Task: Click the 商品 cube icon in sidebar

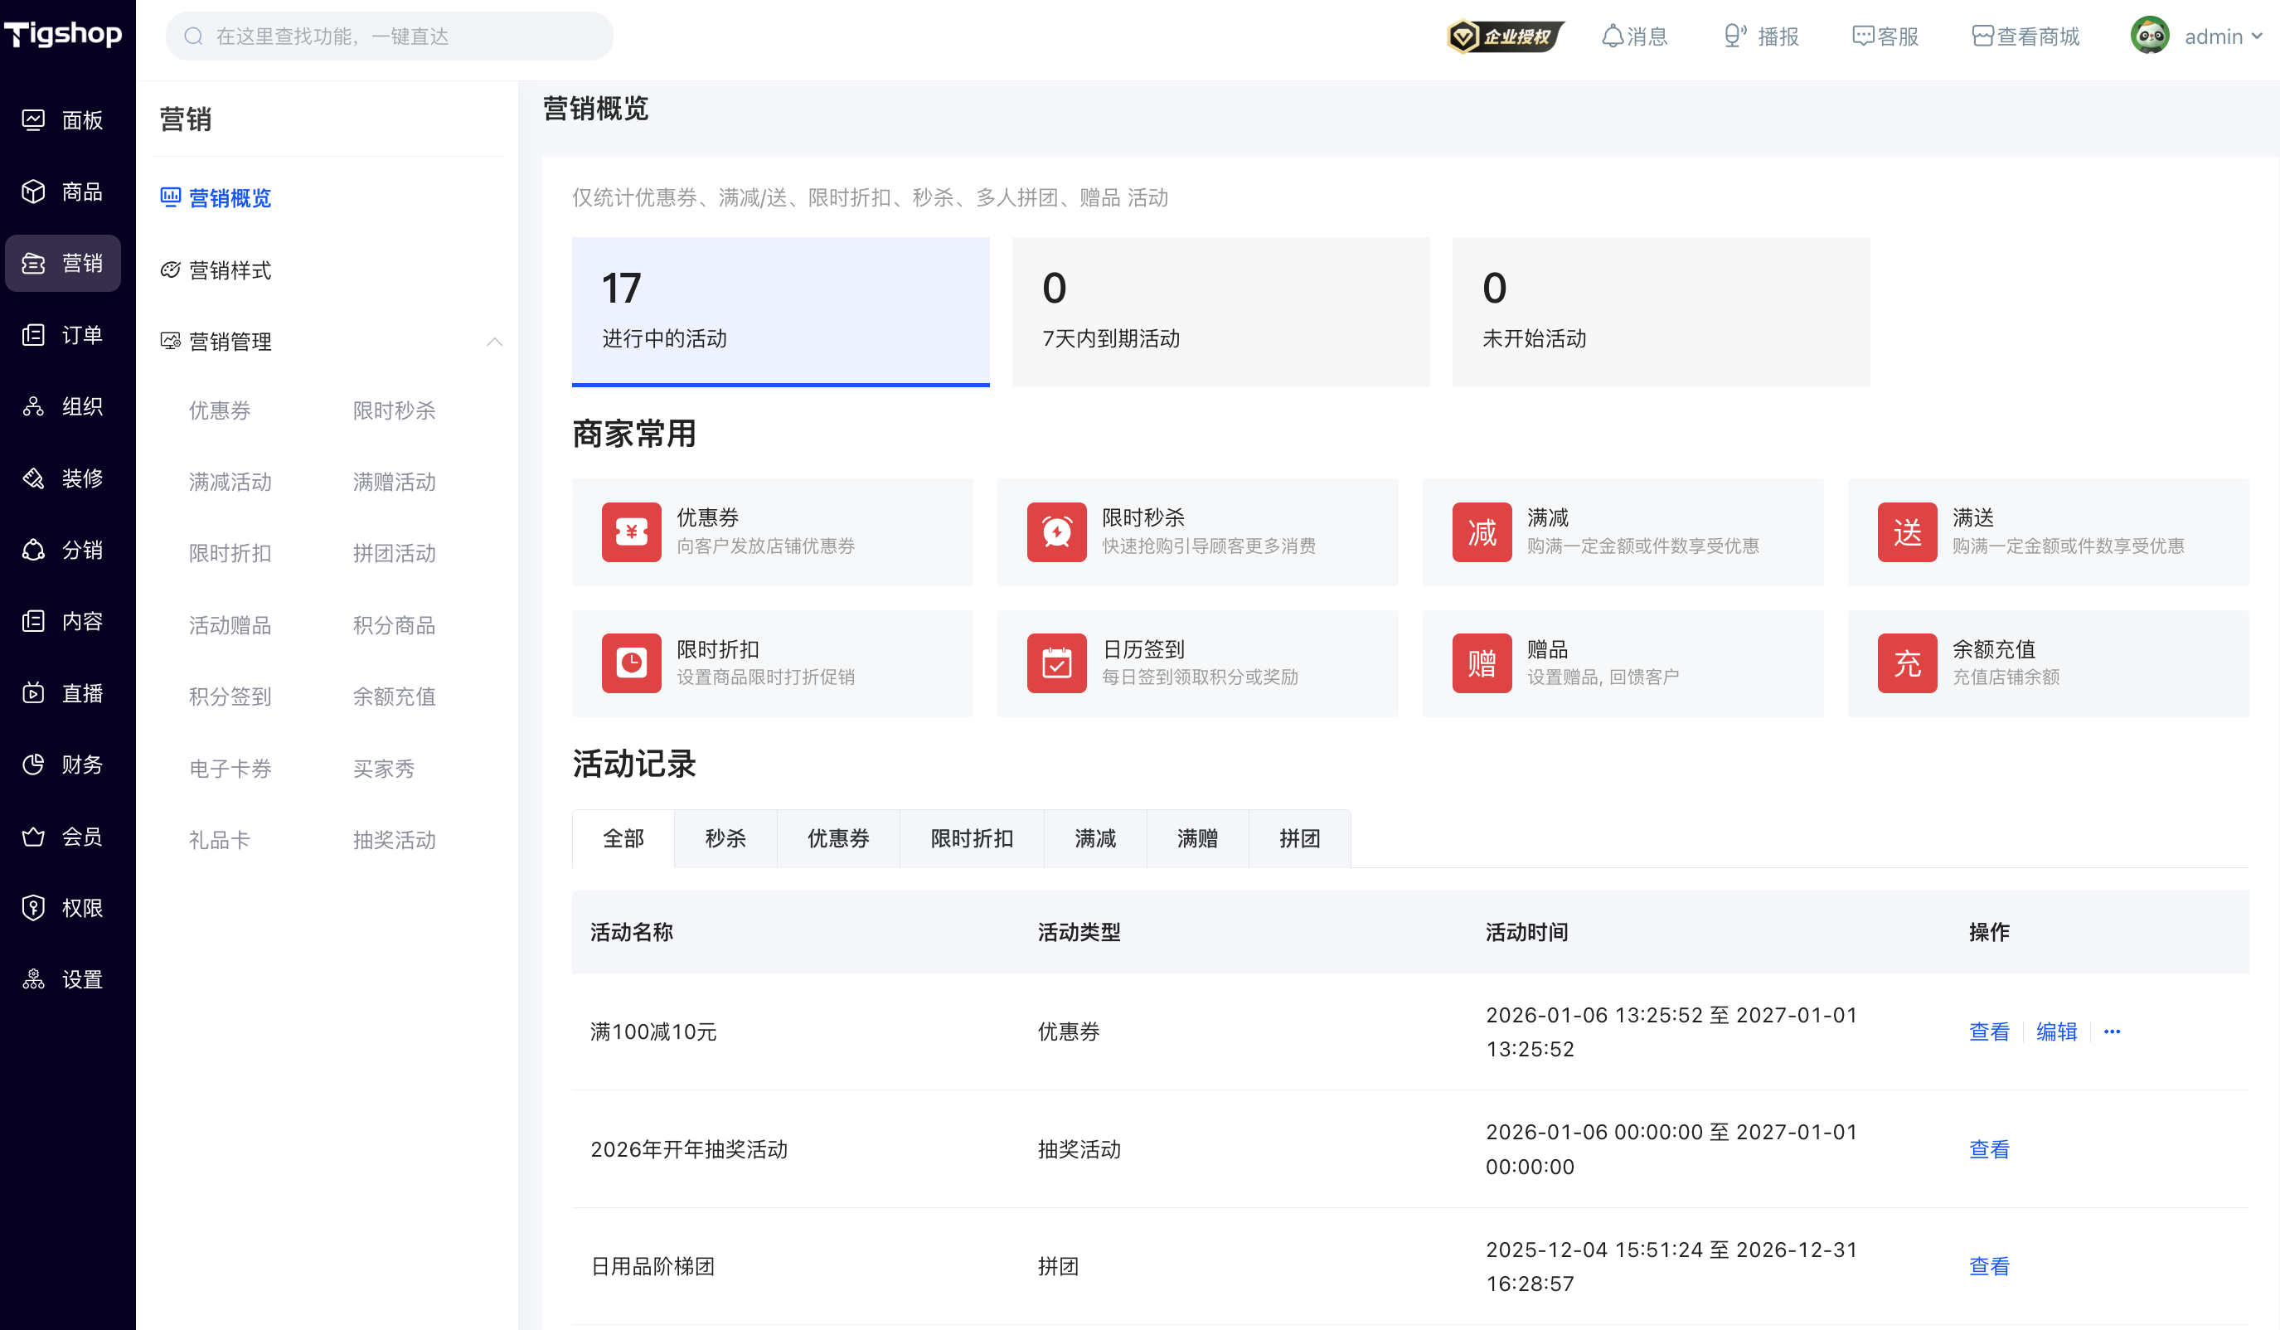Action: tap(33, 191)
